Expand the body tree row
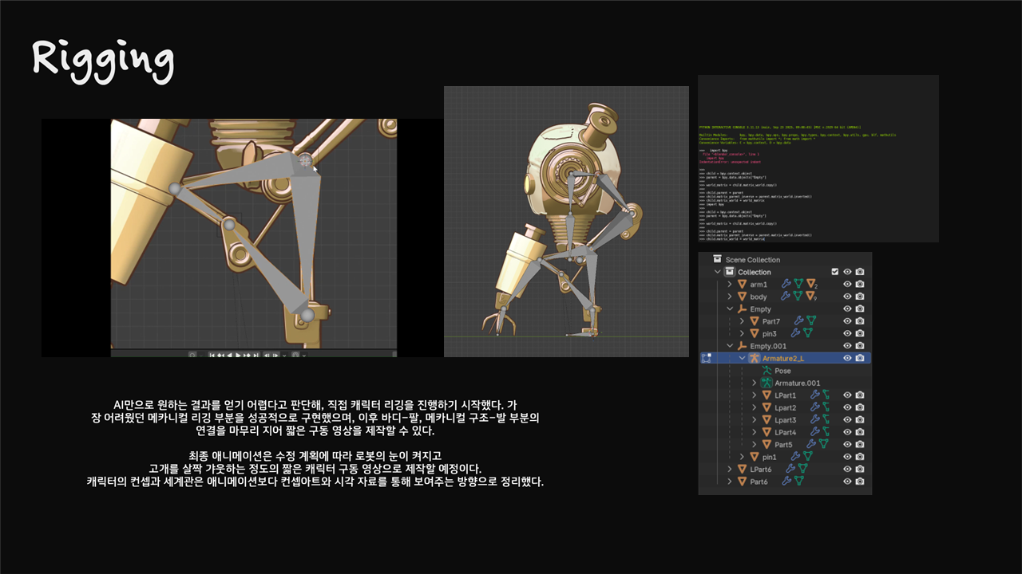 point(730,297)
